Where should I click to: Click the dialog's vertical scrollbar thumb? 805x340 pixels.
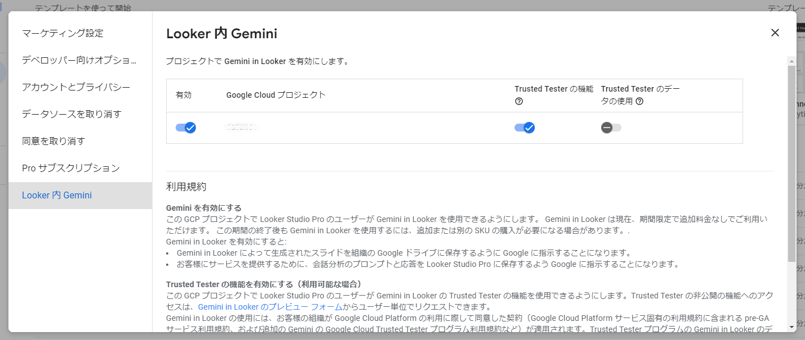[x=791, y=163]
